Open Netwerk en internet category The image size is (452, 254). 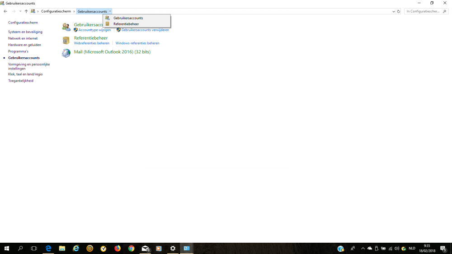(x=23, y=38)
